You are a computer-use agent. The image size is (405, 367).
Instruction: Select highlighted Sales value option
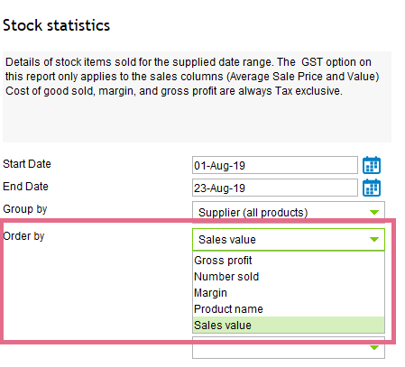click(289, 325)
